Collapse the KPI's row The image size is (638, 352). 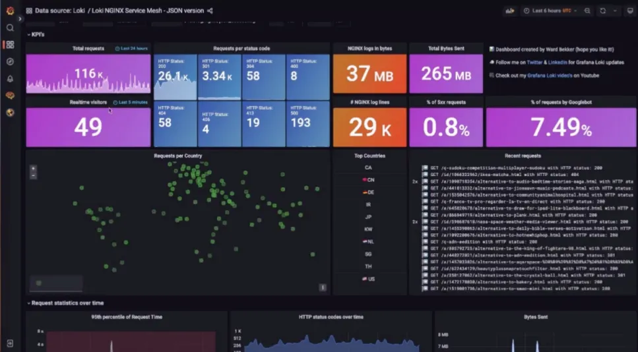click(36, 34)
